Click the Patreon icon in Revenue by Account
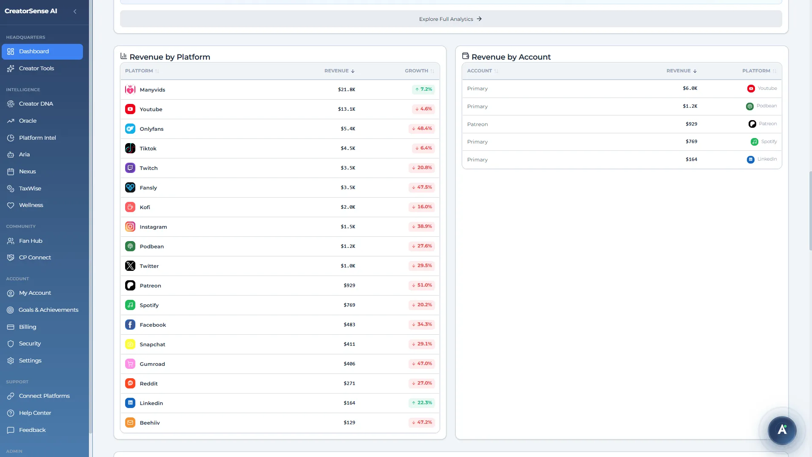This screenshot has height=457, width=812. click(752, 124)
